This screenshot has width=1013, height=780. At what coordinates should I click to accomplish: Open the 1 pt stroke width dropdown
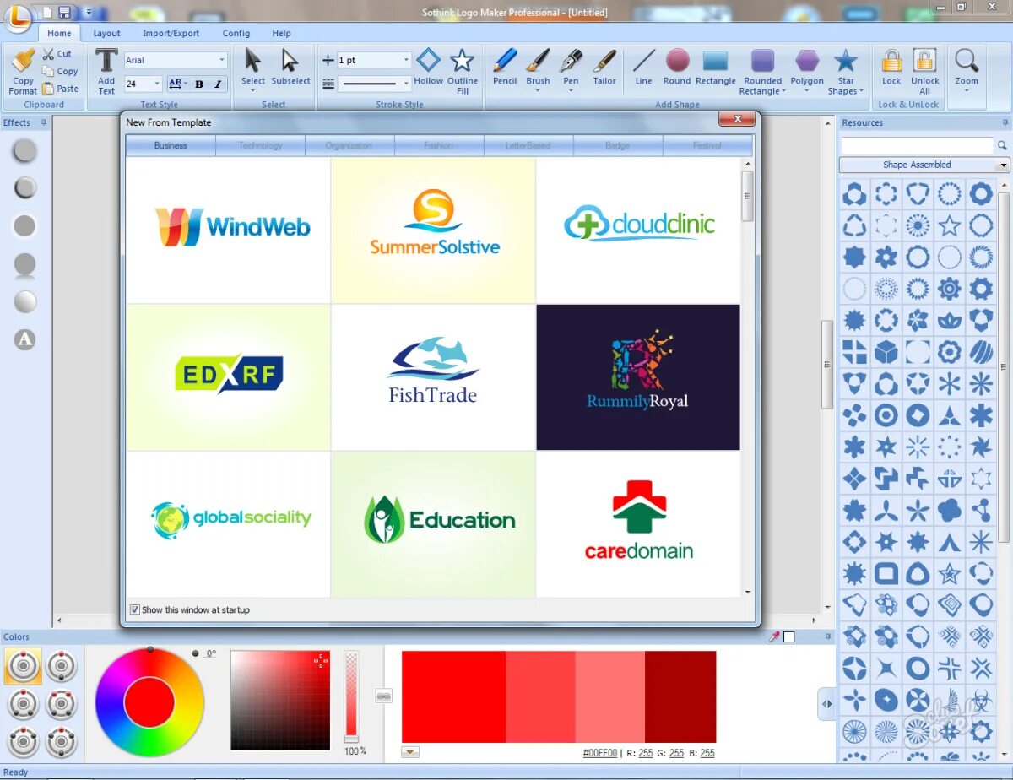tap(406, 60)
